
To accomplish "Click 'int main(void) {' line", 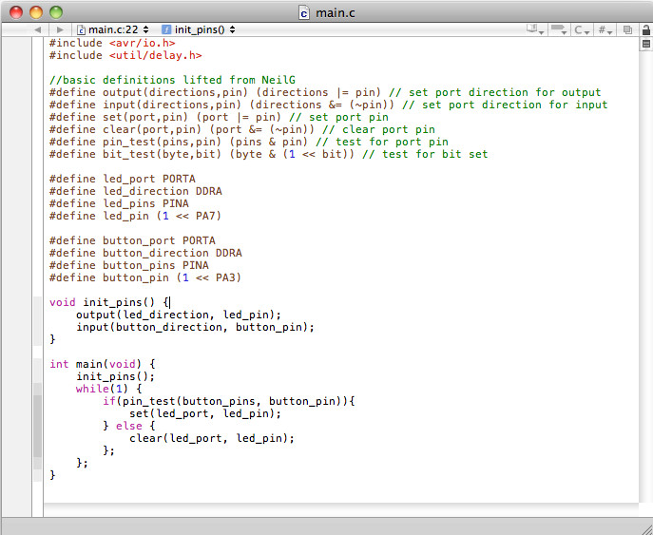I will (102, 364).
